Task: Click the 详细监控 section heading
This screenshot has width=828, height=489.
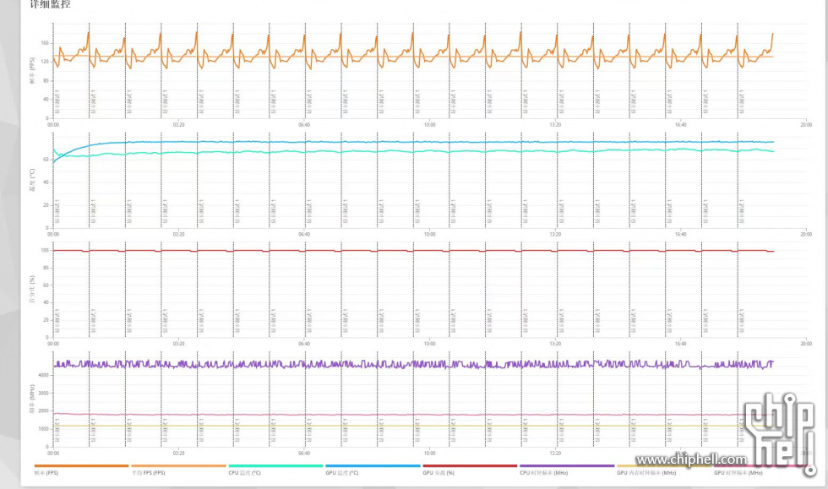Action: click(50, 3)
